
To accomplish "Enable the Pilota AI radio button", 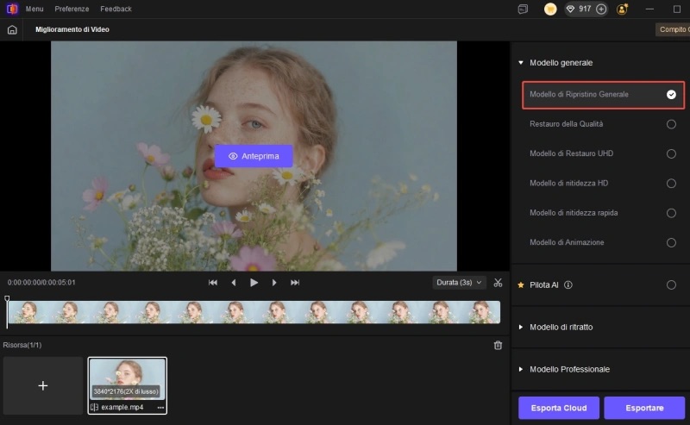I will (671, 284).
